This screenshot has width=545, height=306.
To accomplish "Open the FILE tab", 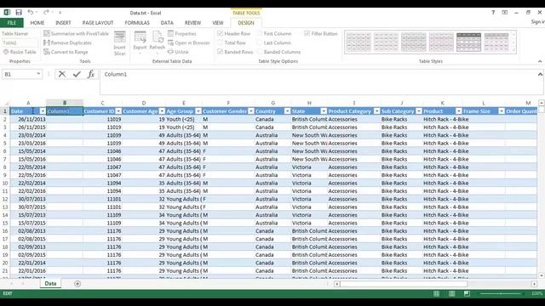I will click(x=12, y=23).
